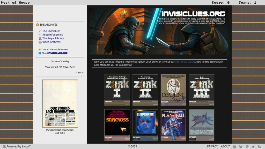Viewport: 265px width, 149px height.
Task: Click 'Lane Mastodon vs. The Blubbermen' text
Action: tap(113, 65)
